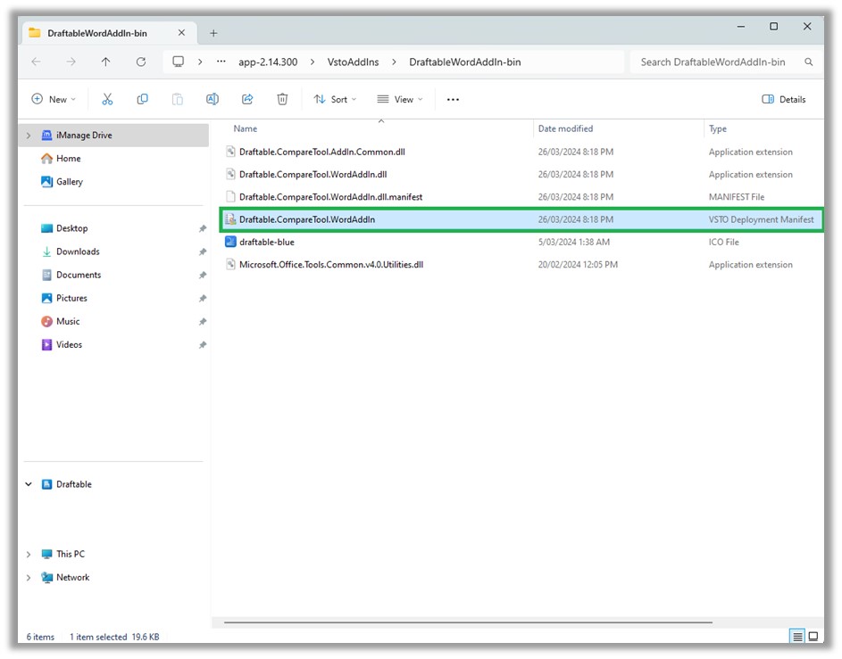The width and height of the screenshot is (842, 659).
Task: Open Pictures in quick access
Action: coord(71,298)
